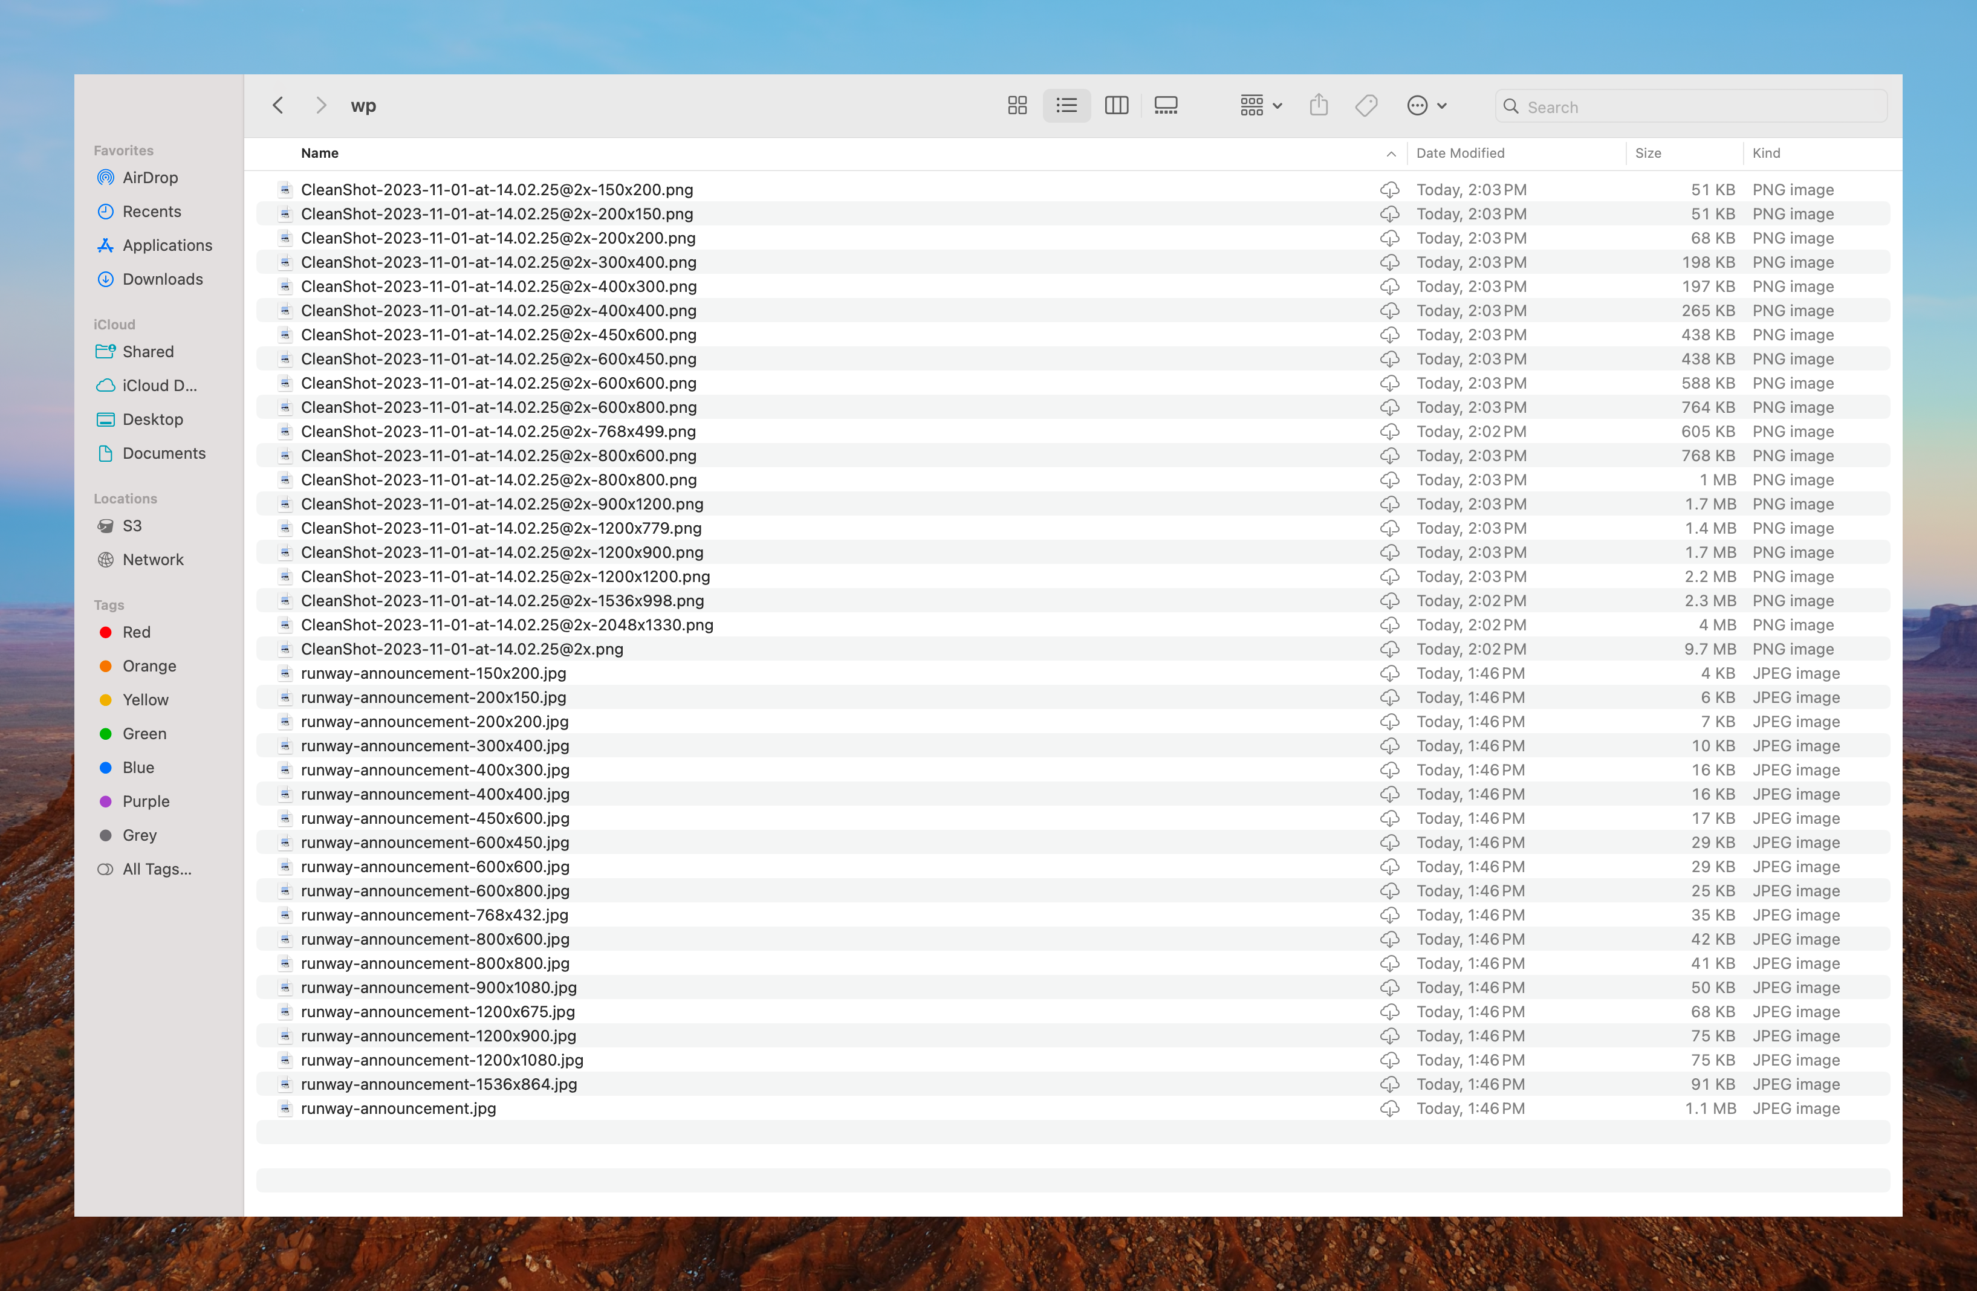Select the Purple tag color
The height and width of the screenshot is (1291, 1977).
pos(145,801)
